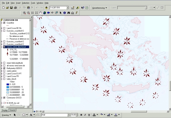Toggle Italic text formatting
Screen dimensions: 171x118
(x=85, y=115)
